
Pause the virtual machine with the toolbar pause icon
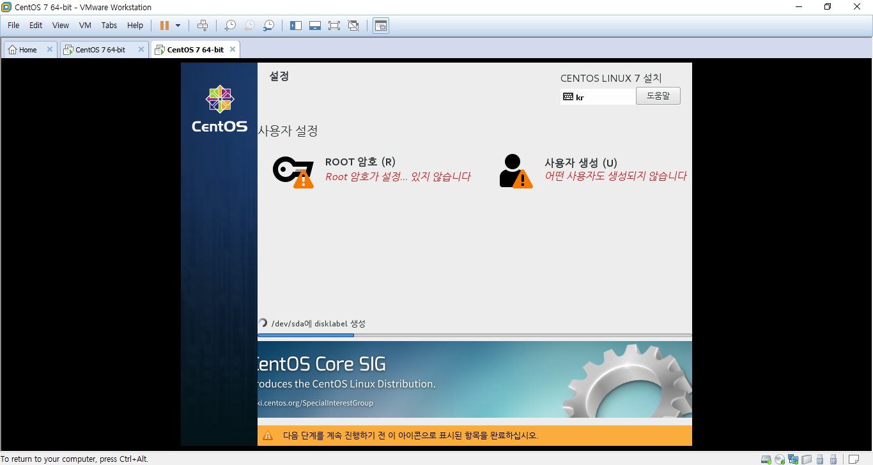tap(164, 26)
